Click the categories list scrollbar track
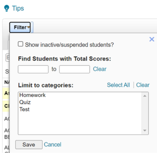This screenshot has height=153, width=157. click(x=145, y=113)
